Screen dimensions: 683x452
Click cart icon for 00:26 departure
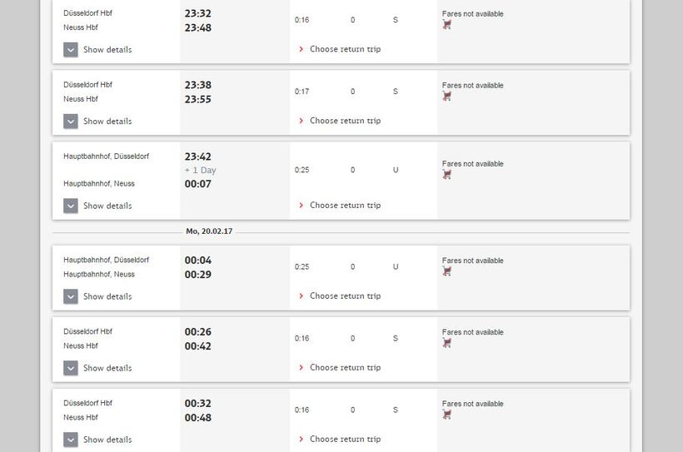447,343
